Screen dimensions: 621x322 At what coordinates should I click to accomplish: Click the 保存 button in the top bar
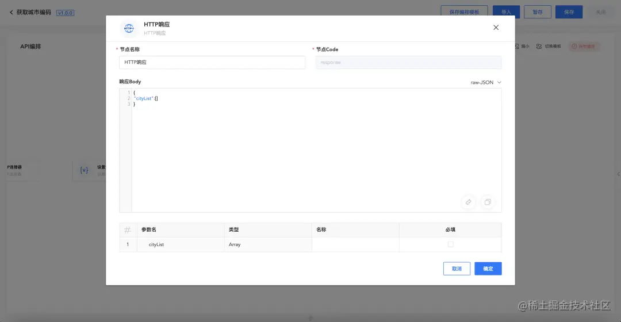[x=569, y=12]
